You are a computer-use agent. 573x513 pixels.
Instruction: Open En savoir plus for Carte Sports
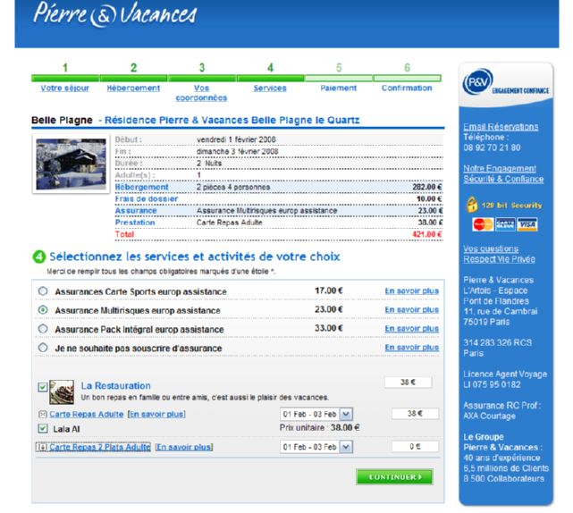pos(412,290)
